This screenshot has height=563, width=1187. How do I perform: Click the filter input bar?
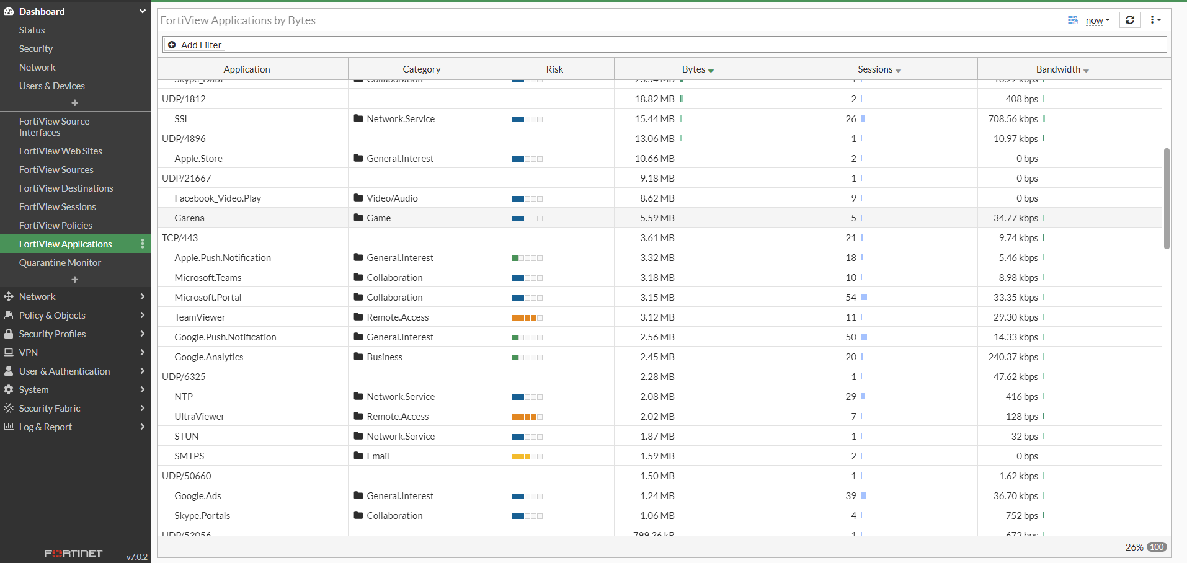(x=664, y=45)
